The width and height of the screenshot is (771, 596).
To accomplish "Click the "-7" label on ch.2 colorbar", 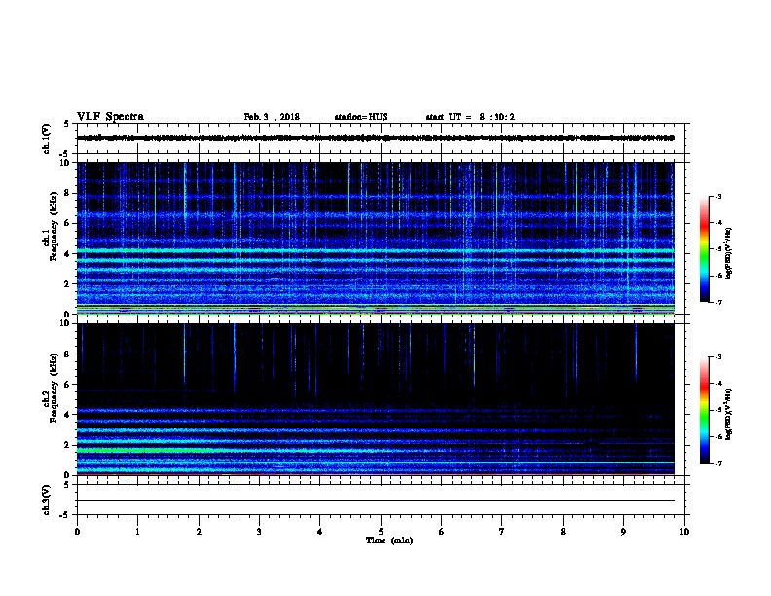I will [x=717, y=463].
